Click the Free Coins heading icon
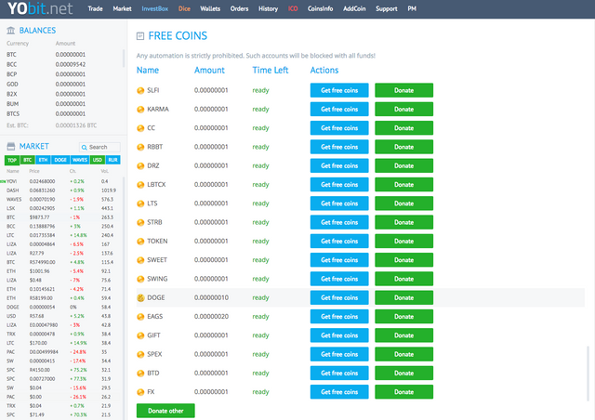Screen dimensions: 595x420 coord(140,36)
